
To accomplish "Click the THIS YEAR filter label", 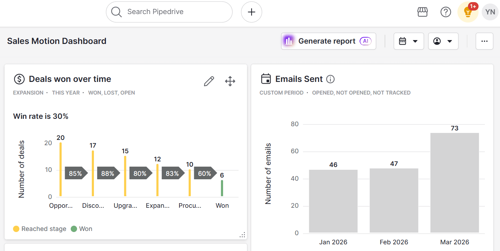I will coord(66,93).
